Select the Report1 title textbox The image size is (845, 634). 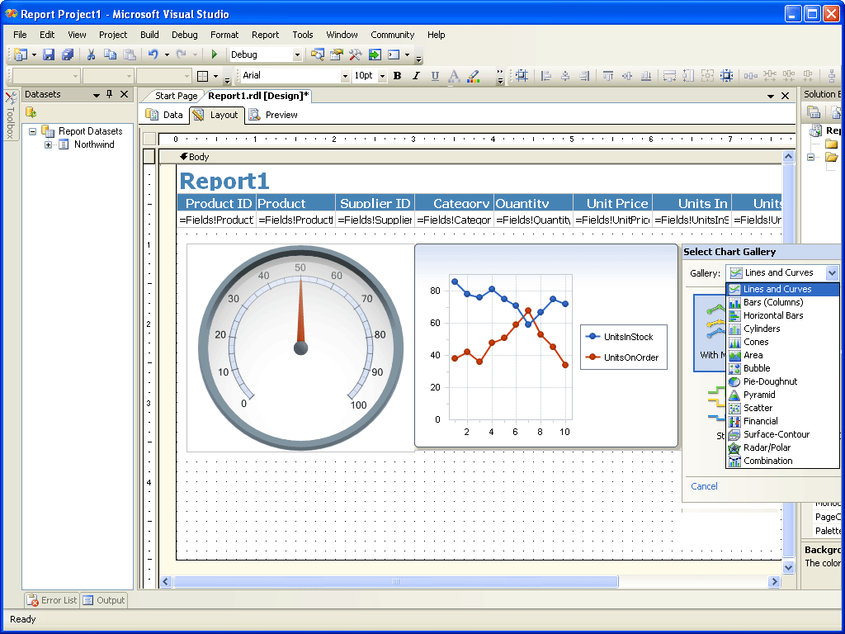224,181
